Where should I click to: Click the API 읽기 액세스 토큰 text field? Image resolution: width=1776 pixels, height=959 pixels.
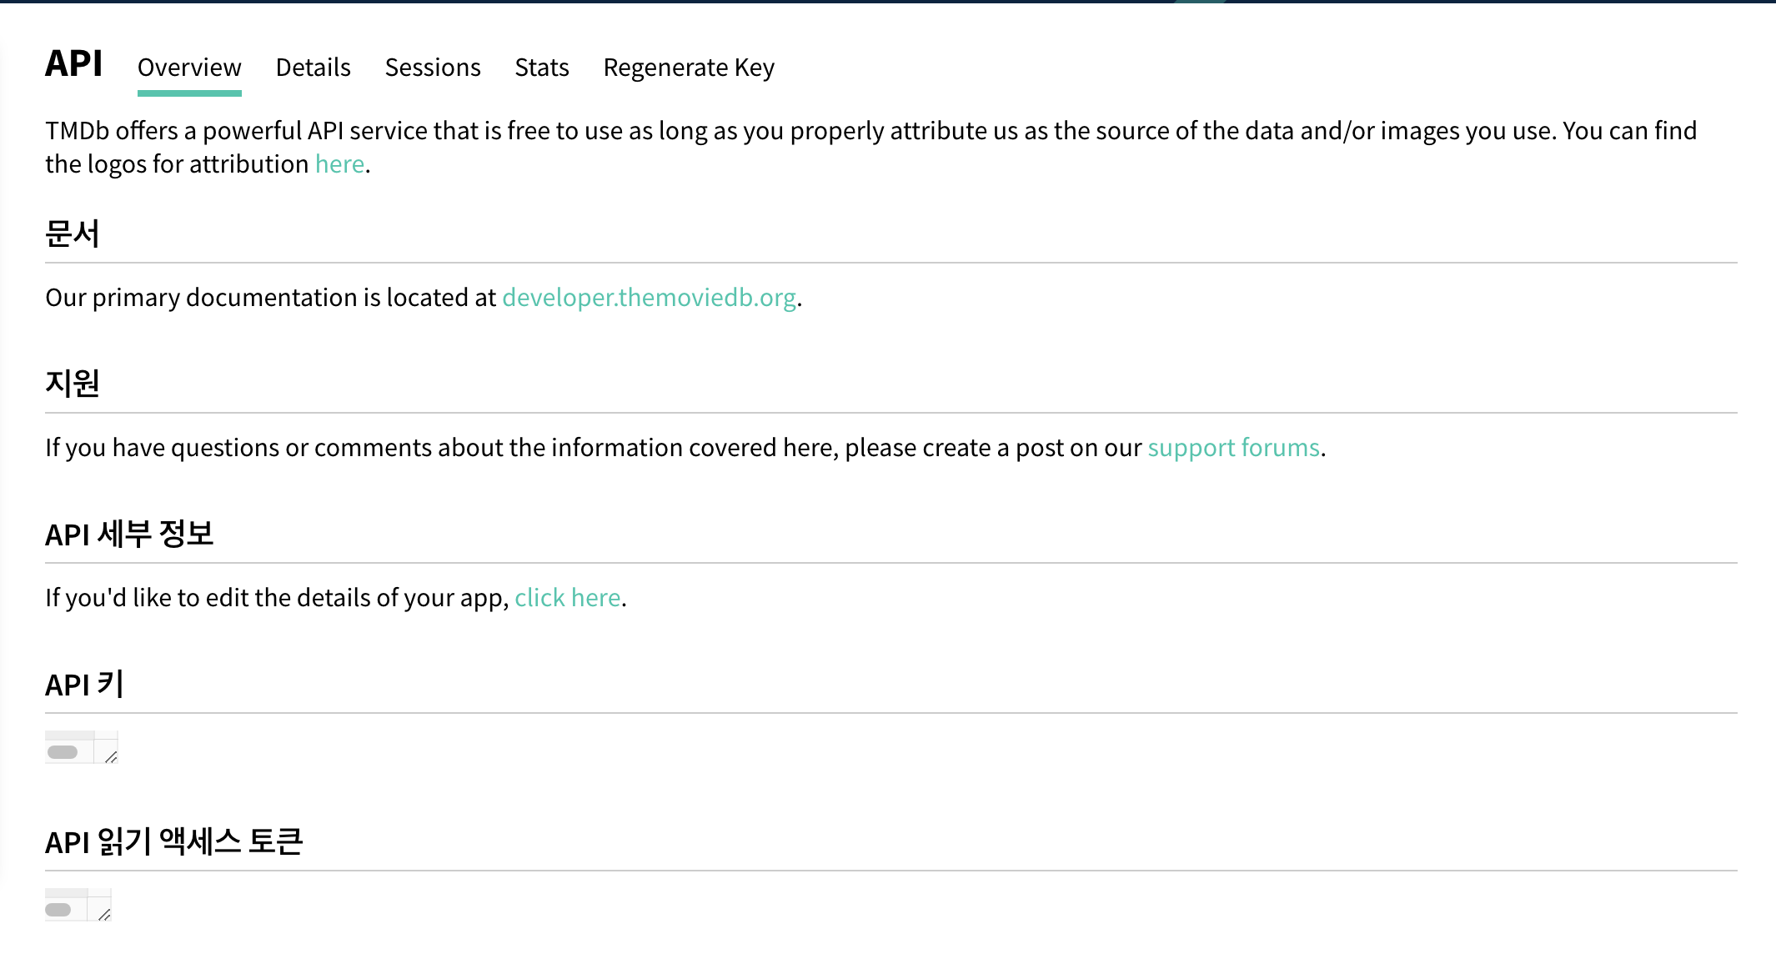point(78,905)
